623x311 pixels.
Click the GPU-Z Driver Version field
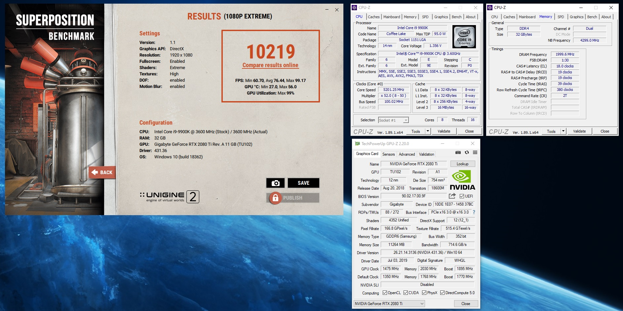[x=428, y=253]
